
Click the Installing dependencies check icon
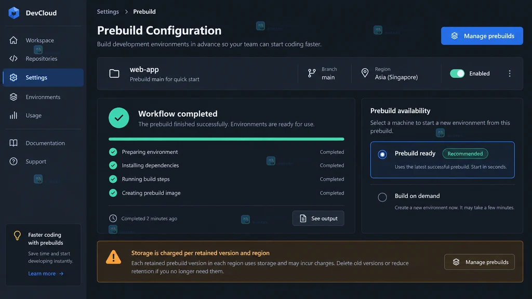(113, 166)
